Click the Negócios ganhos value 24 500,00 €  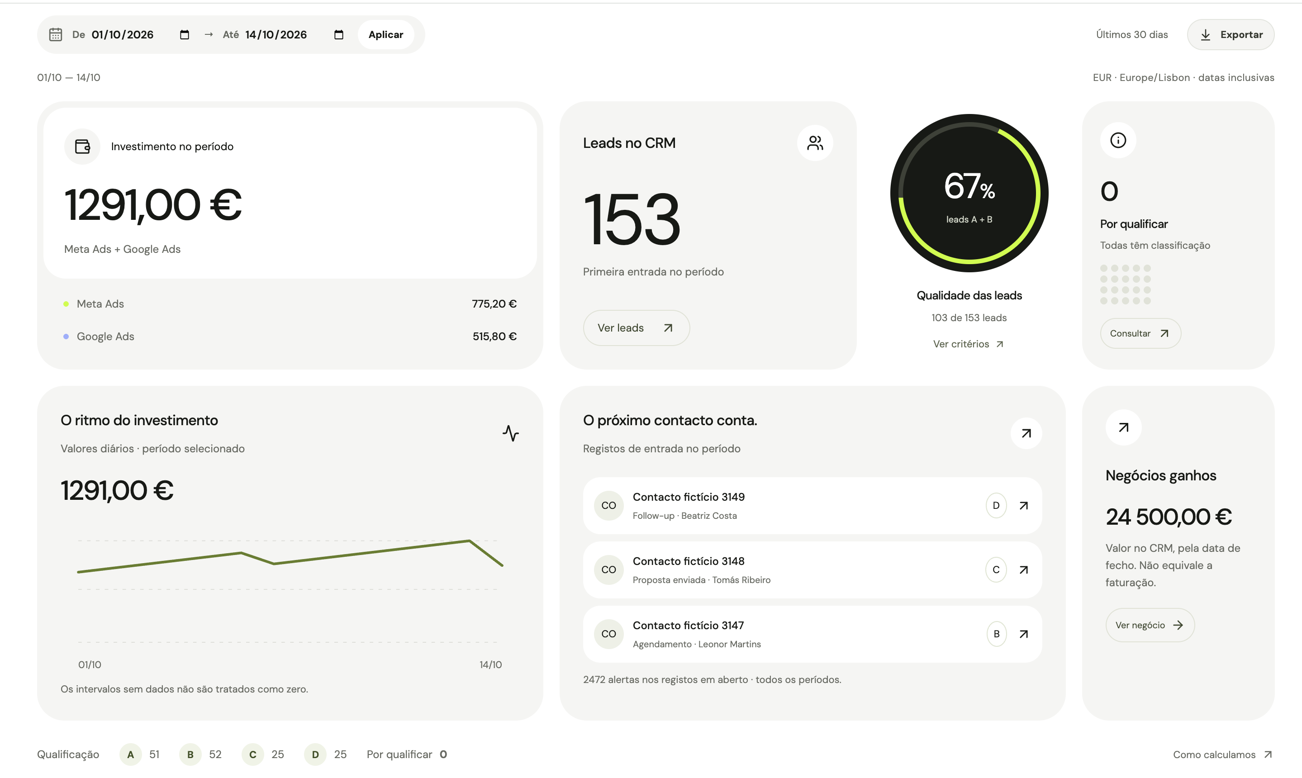pyautogui.click(x=1168, y=517)
